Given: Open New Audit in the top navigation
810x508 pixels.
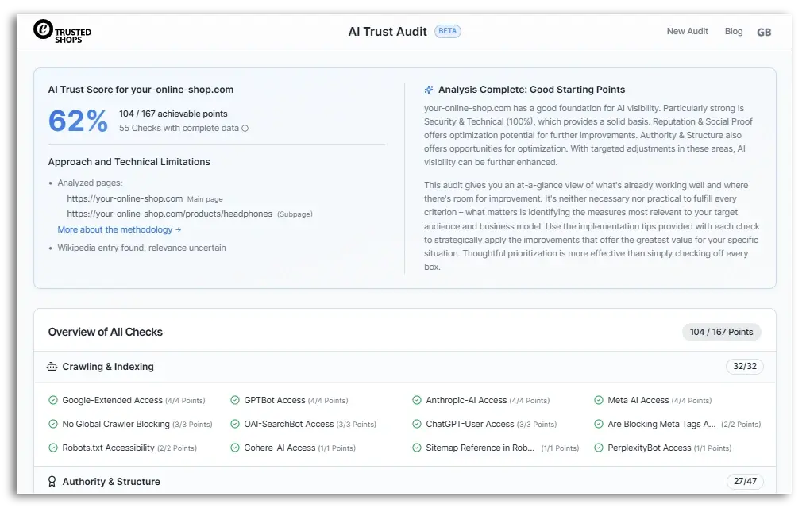Looking at the screenshot, I should coord(687,32).
